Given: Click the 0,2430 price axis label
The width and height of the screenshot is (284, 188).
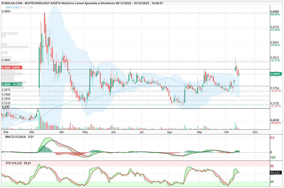Looking at the screenshot, I should (275, 120).
